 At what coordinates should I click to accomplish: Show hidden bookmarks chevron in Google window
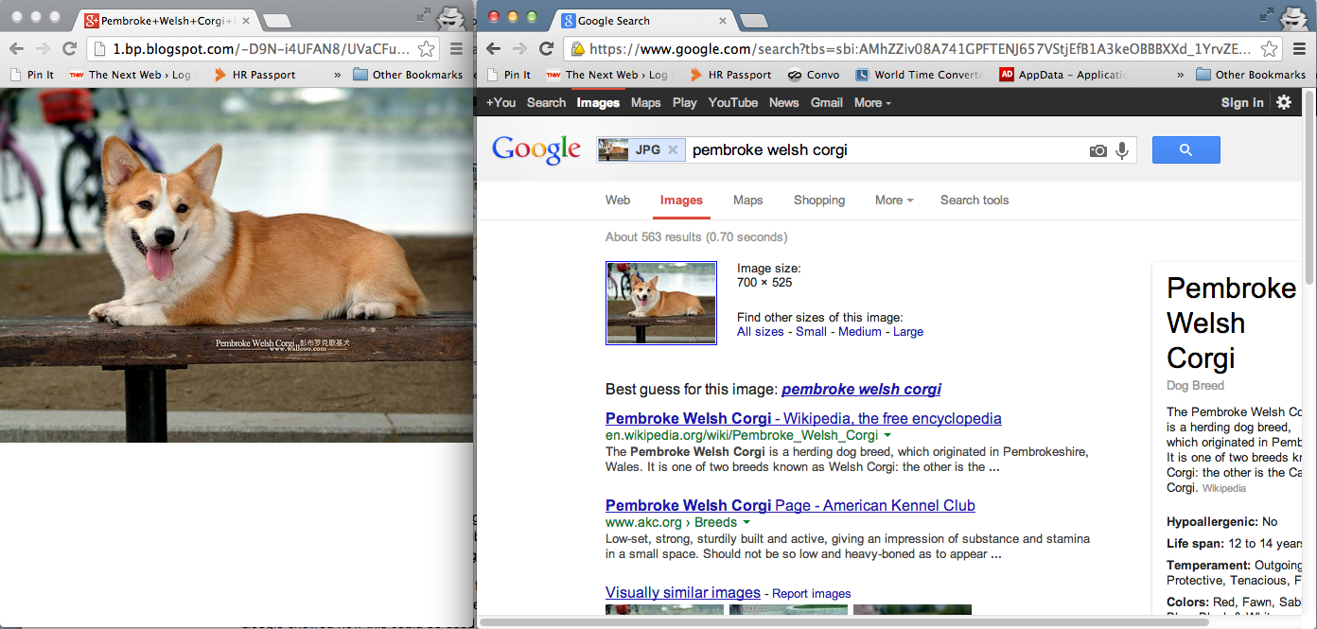[1180, 75]
